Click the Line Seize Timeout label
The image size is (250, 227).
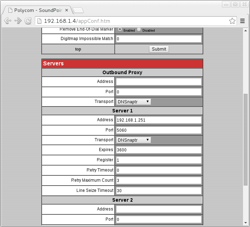click(95, 190)
